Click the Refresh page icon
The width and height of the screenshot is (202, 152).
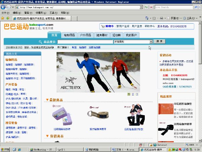pyautogui.click(x=146, y=7)
